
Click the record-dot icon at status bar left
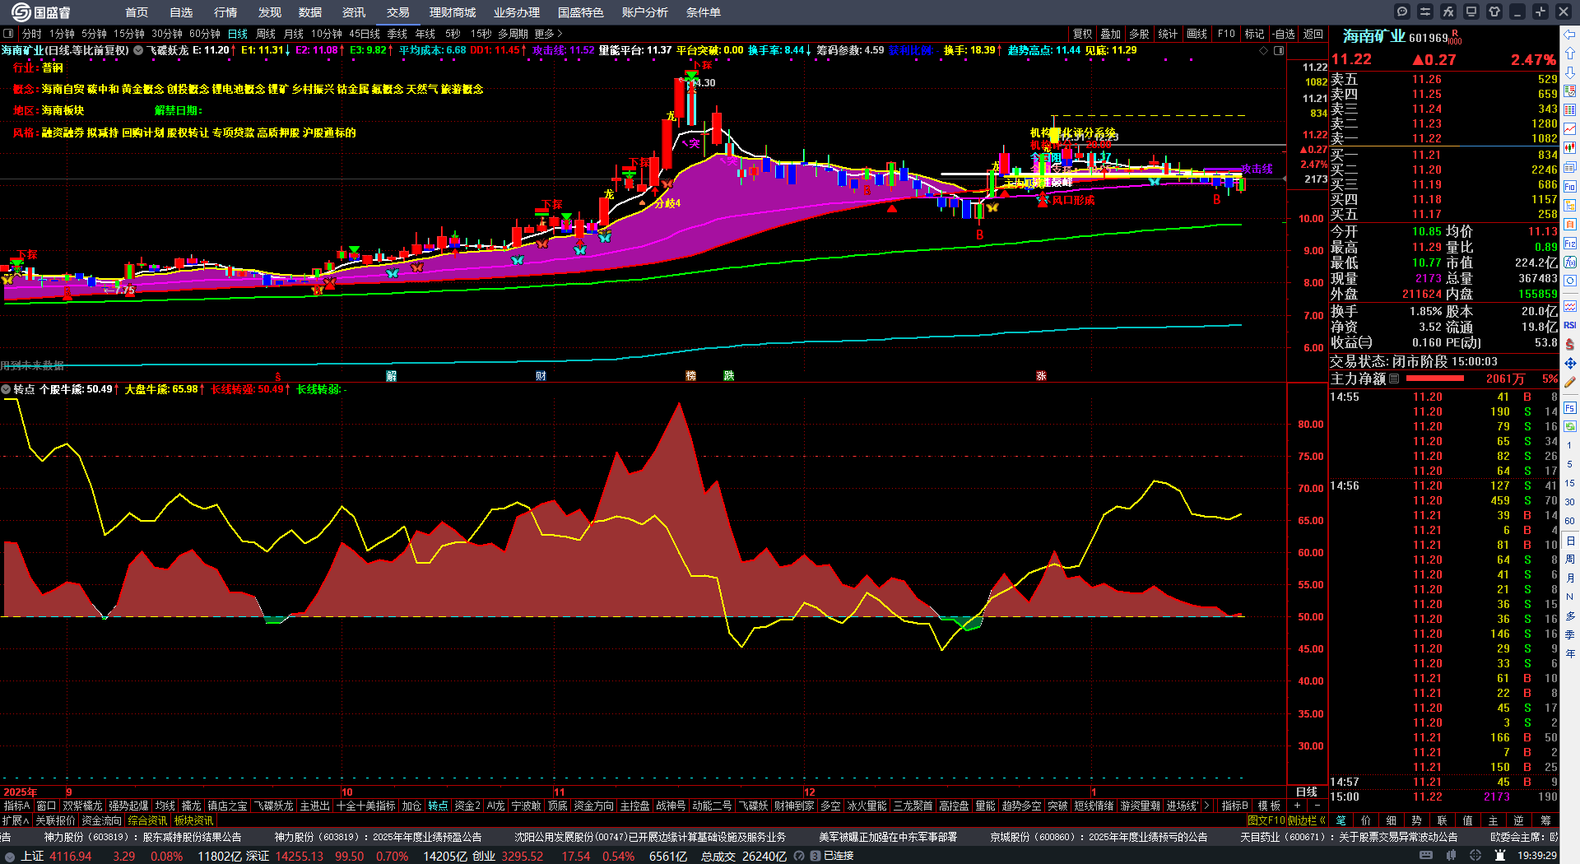(x=10, y=857)
